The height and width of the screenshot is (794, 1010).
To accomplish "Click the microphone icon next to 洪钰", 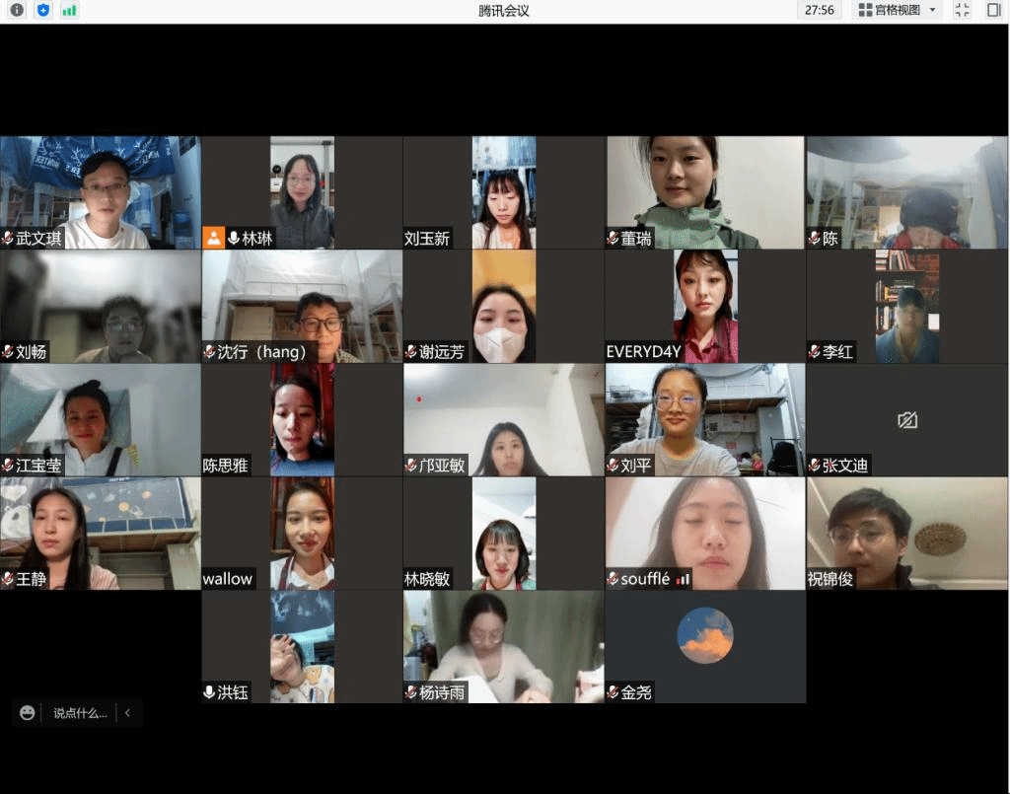I will (x=209, y=692).
